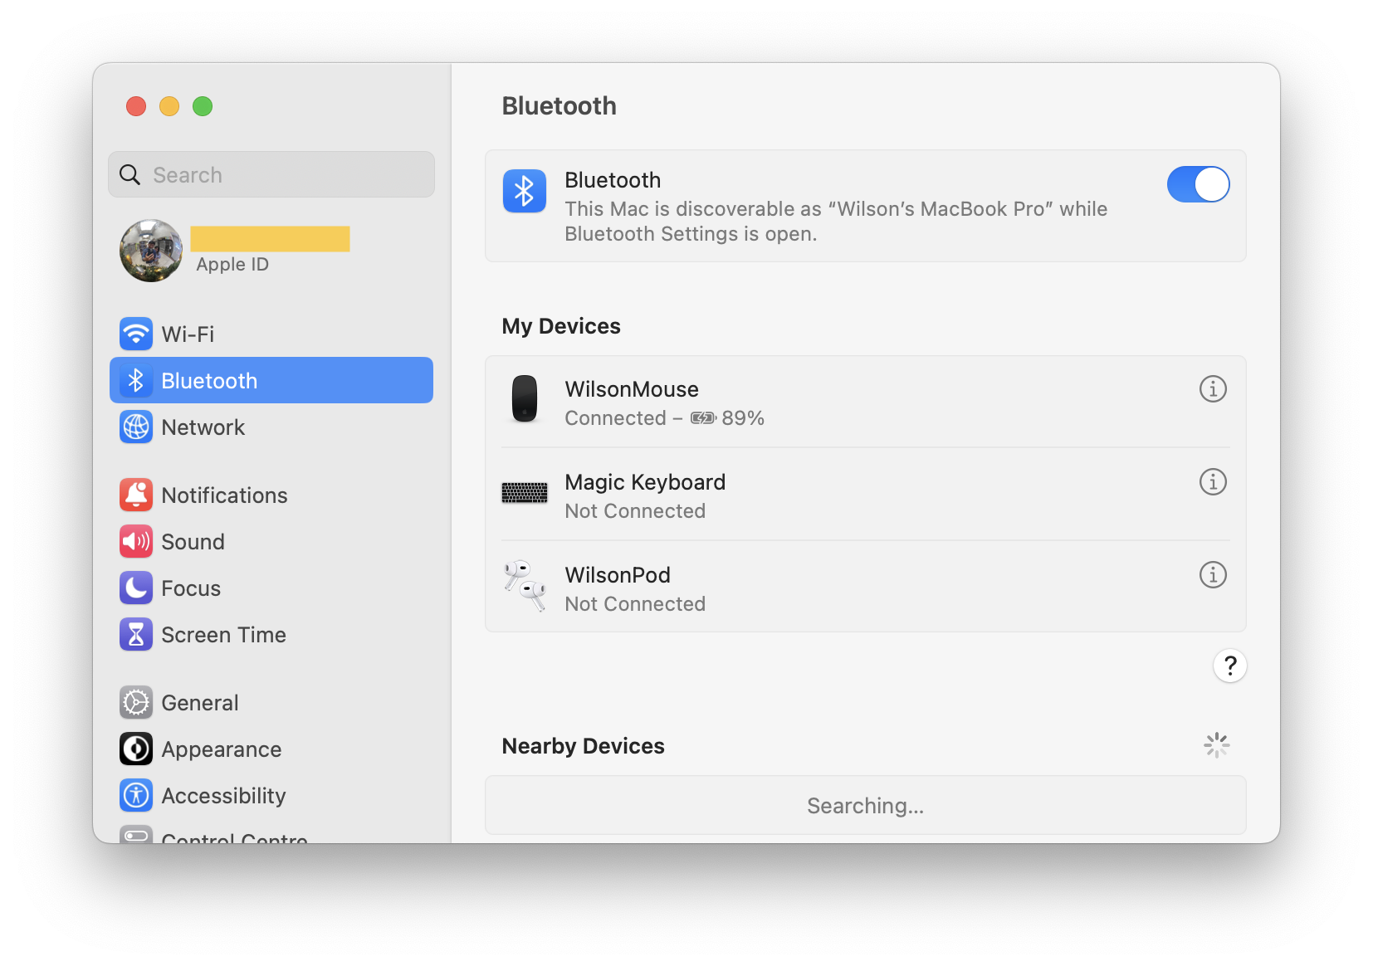1373x966 pixels.
Task: Minimize the window with yellow button
Action: click(x=169, y=106)
